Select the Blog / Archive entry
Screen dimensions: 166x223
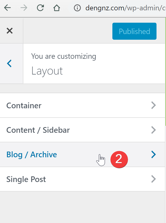tap(83, 154)
